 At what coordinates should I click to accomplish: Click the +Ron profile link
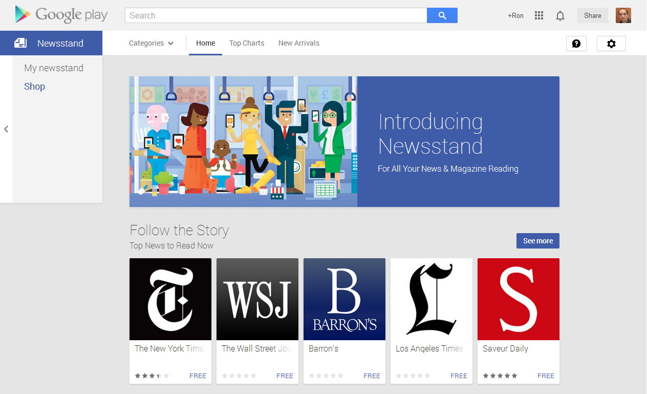515,15
